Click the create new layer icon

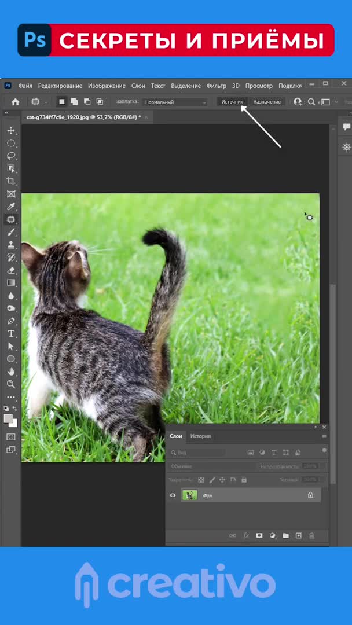coord(299,536)
